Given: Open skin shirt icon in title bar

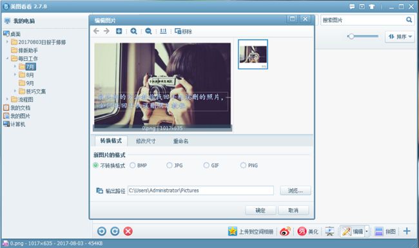Looking at the screenshot, I should 372,6.
